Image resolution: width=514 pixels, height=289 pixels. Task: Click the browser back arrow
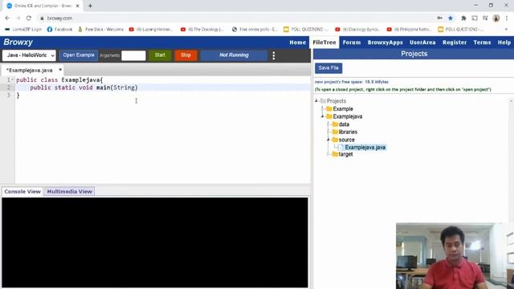pyautogui.click(x=7, y=18)
